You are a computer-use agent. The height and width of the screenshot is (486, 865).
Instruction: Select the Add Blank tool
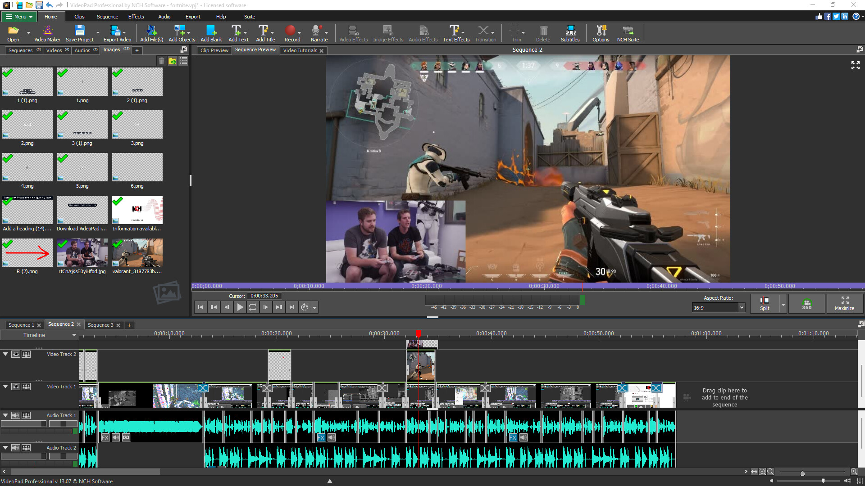[x=211, y=32]
